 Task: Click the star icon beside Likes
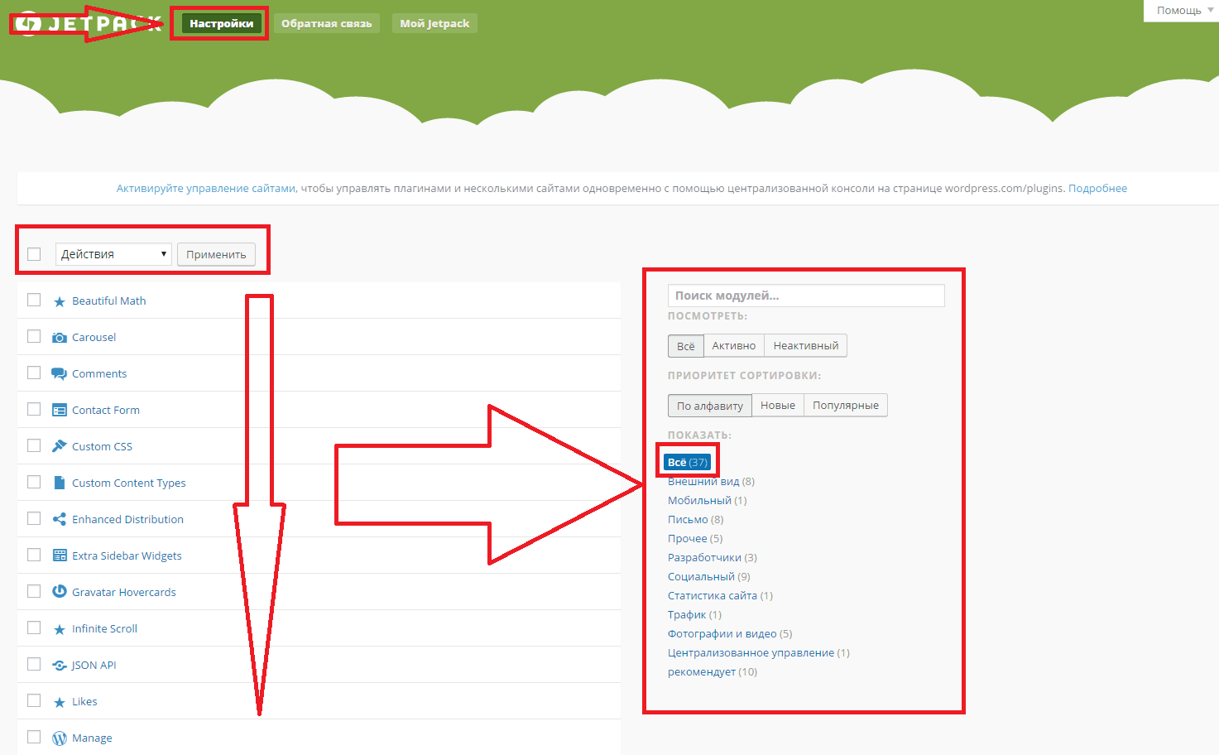(60, 702)
